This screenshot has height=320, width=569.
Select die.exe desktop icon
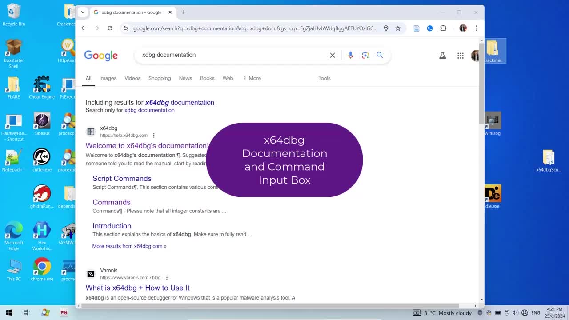point(492,197)
